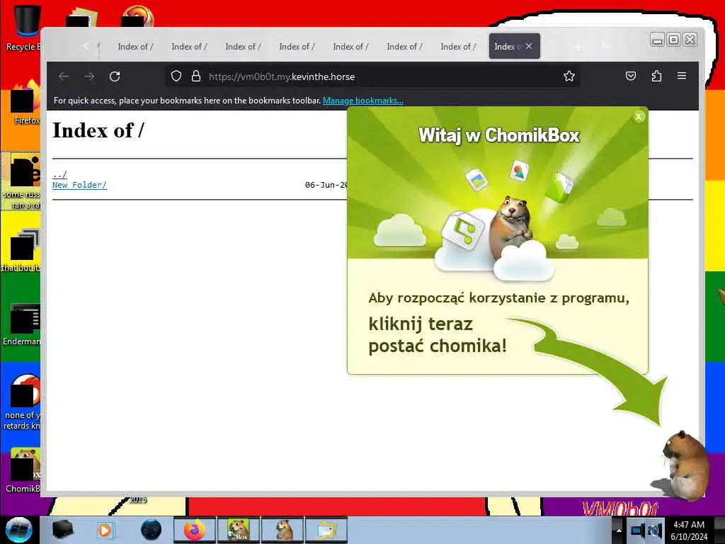Switch to the fifth Index of / tab
This screenshot has height=544, width=725.
[x=350, y=46]
